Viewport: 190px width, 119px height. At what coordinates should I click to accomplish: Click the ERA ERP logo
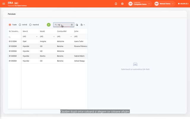click(17, 4)
